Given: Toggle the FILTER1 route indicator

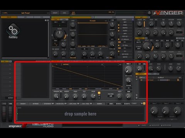Looking at the screenshot, I should pos(119,31).
